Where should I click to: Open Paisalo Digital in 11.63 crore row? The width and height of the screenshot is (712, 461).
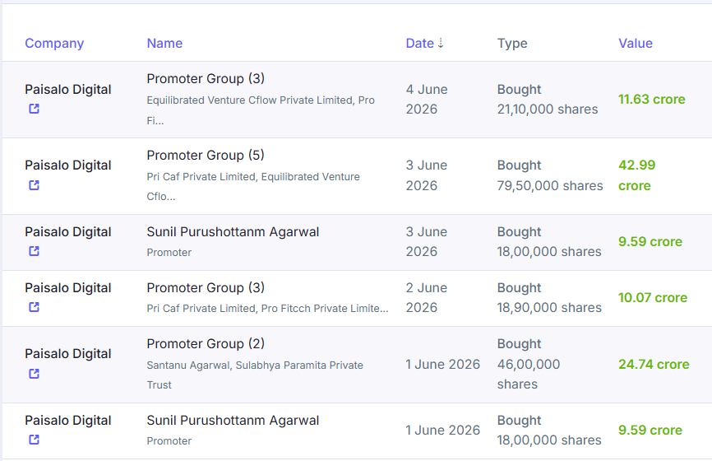(68, 90)
